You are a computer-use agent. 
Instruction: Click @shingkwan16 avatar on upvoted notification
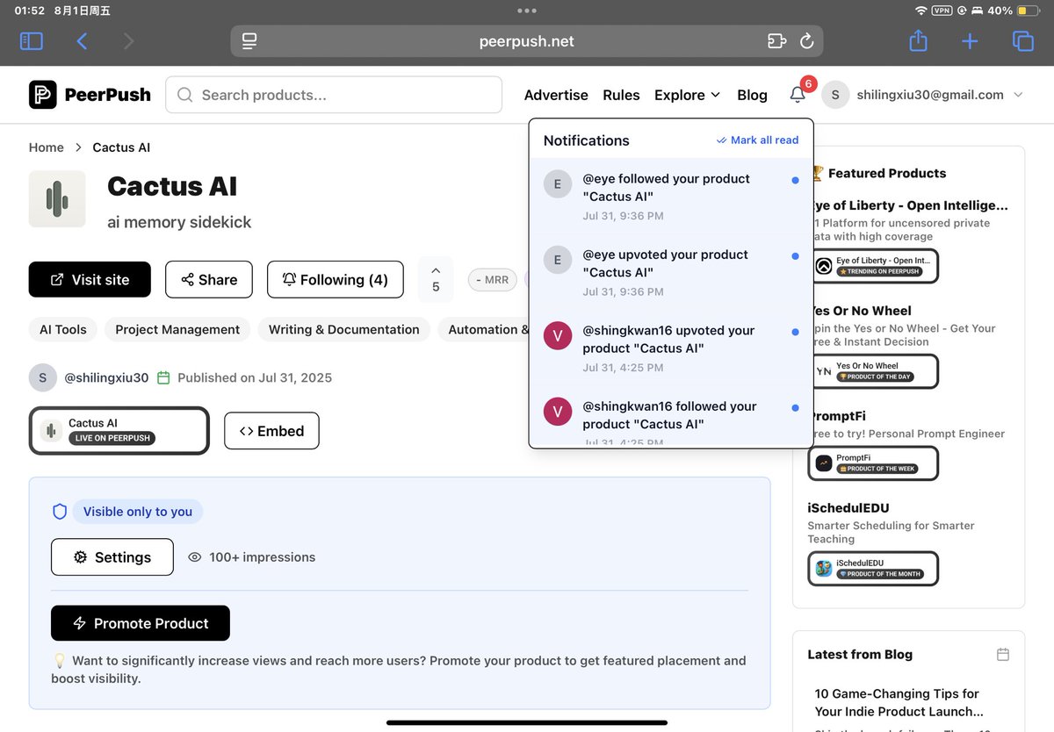558,335
